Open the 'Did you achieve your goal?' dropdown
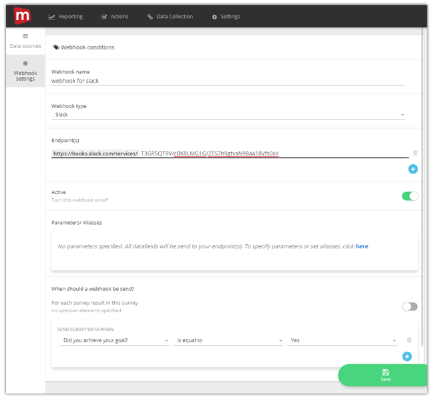The height and width of the screenshot is (399, 434). [114, 340]
